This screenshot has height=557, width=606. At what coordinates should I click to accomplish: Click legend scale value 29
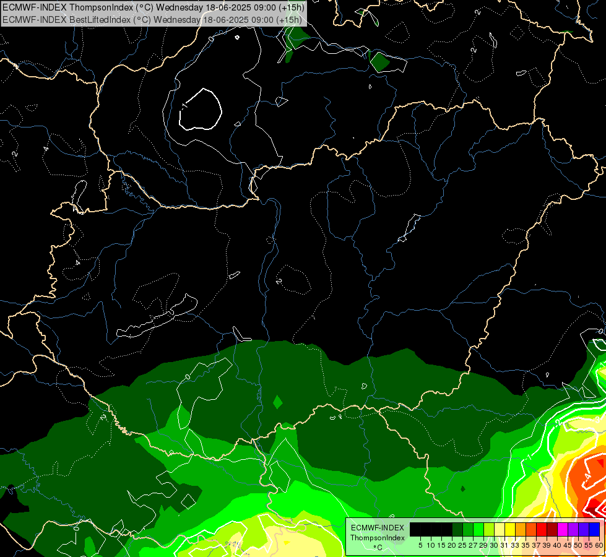click(483, 545)
